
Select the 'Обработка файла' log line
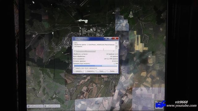(94, 45)
